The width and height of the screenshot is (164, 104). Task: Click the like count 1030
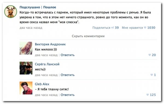click(151, 28)
